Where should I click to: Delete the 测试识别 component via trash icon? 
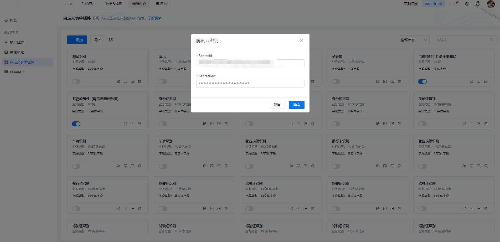140,81
